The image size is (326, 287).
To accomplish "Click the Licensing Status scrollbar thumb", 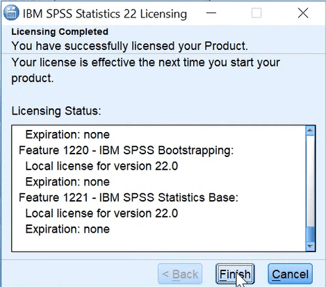I will click(310, 234).
